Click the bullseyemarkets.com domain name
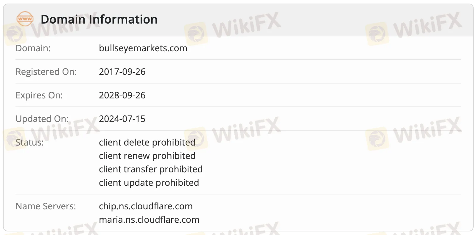476x235 pixels. click(143, 48)
